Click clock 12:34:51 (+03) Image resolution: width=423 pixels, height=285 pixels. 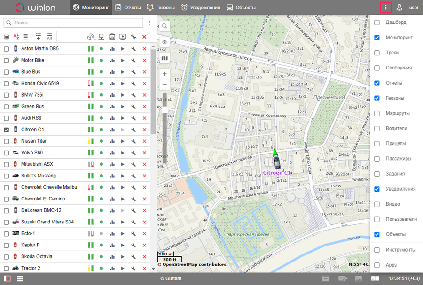(404, 278)
